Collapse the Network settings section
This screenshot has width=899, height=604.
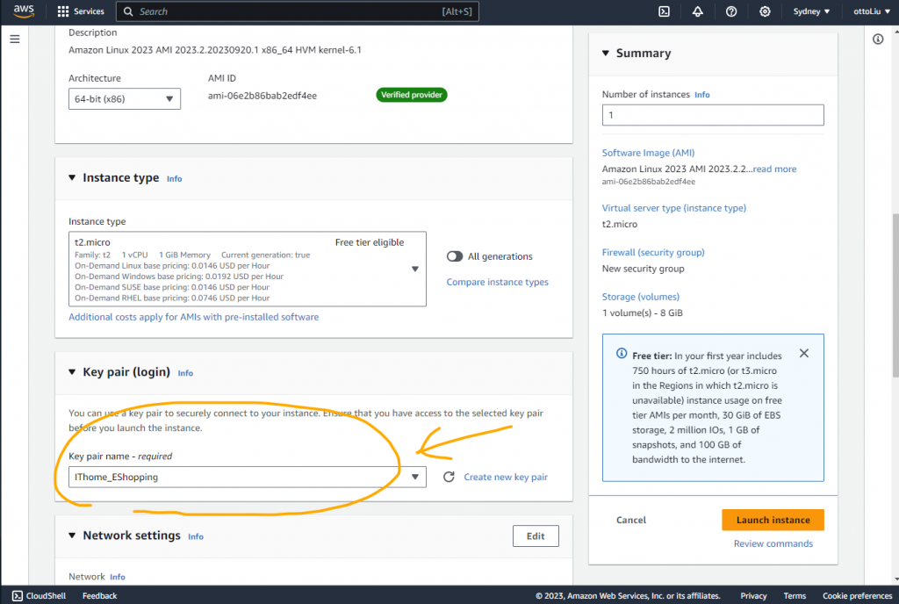72,536
